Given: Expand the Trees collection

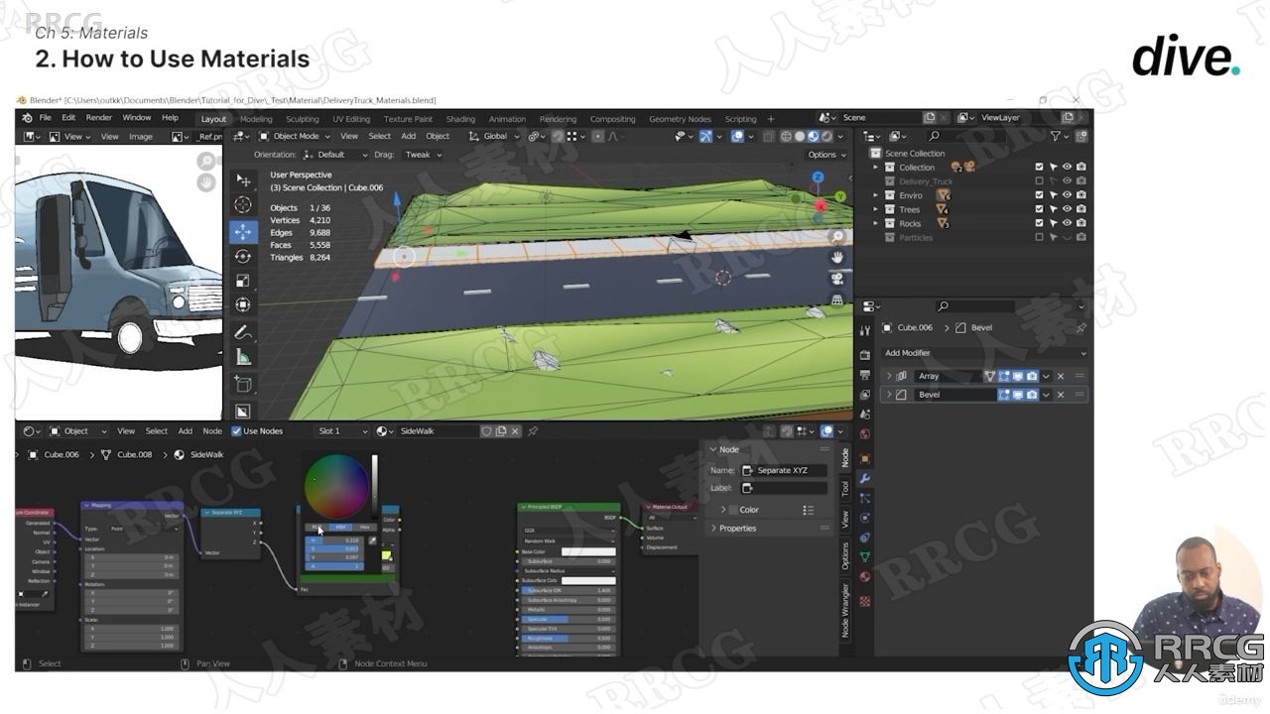Looking at the screenshot, I should click(876, 209).
